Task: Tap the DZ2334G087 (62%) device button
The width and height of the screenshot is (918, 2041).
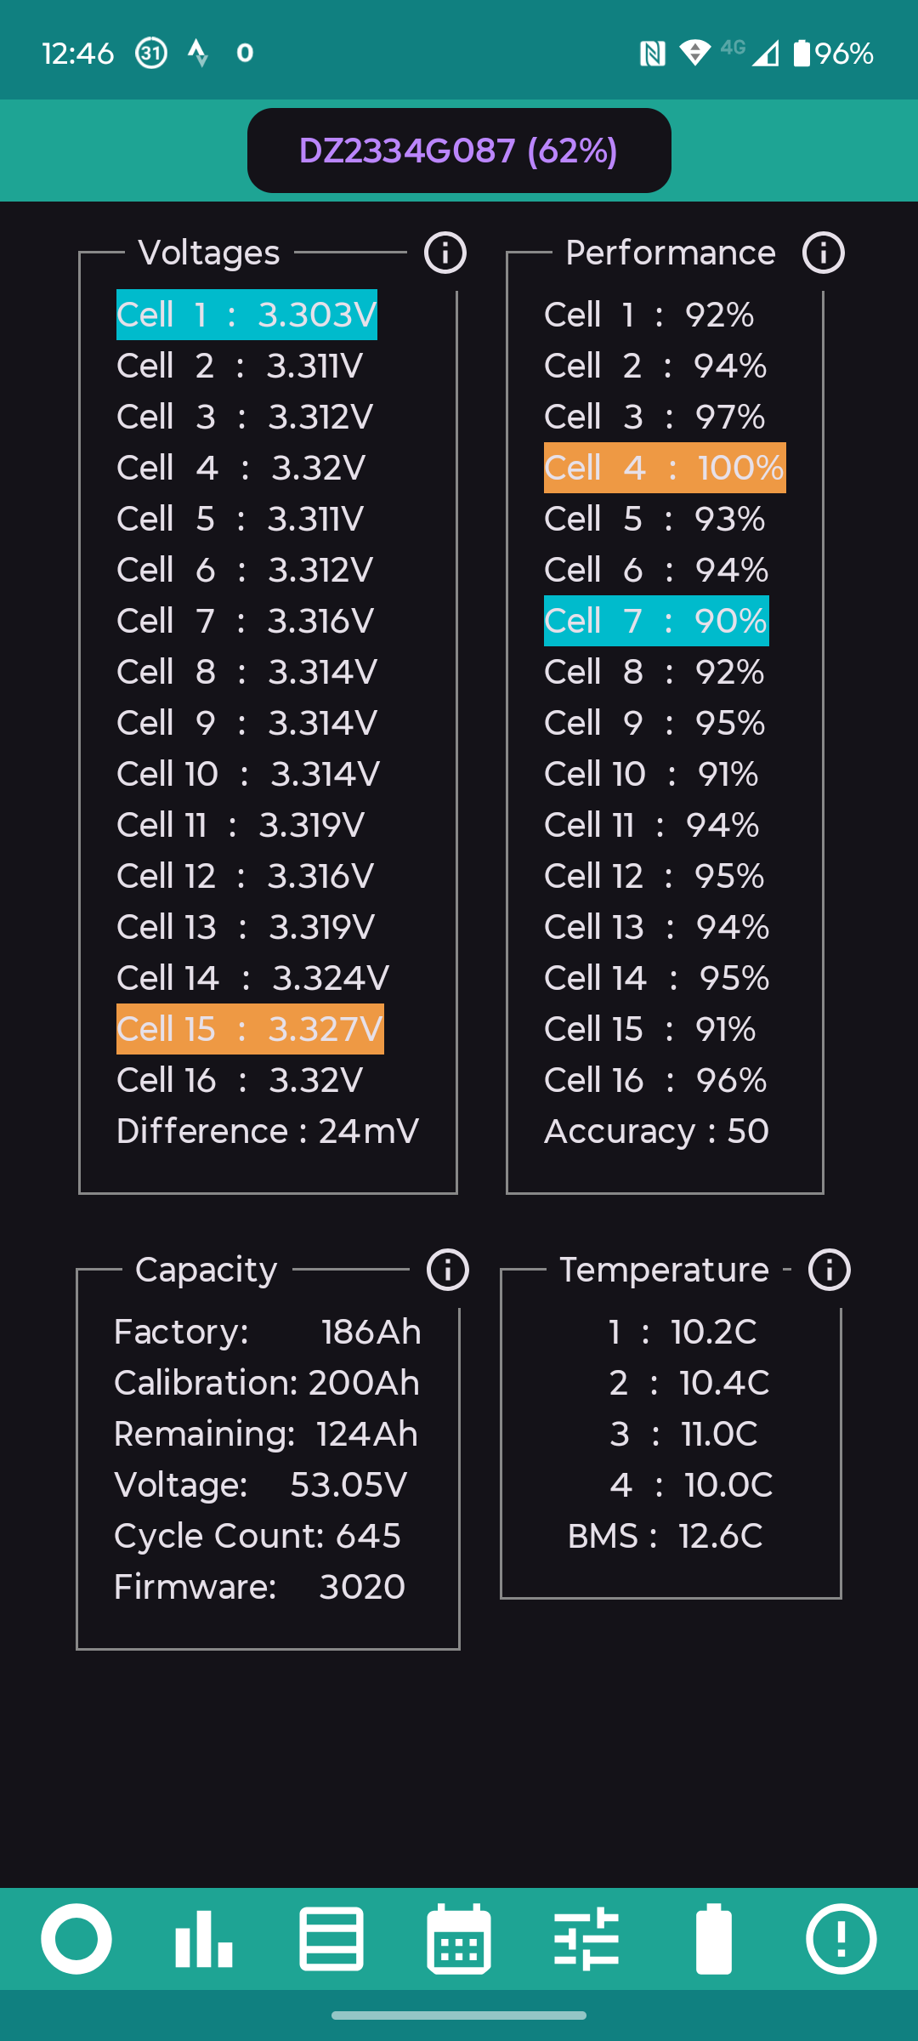Action: coord(459,151)
